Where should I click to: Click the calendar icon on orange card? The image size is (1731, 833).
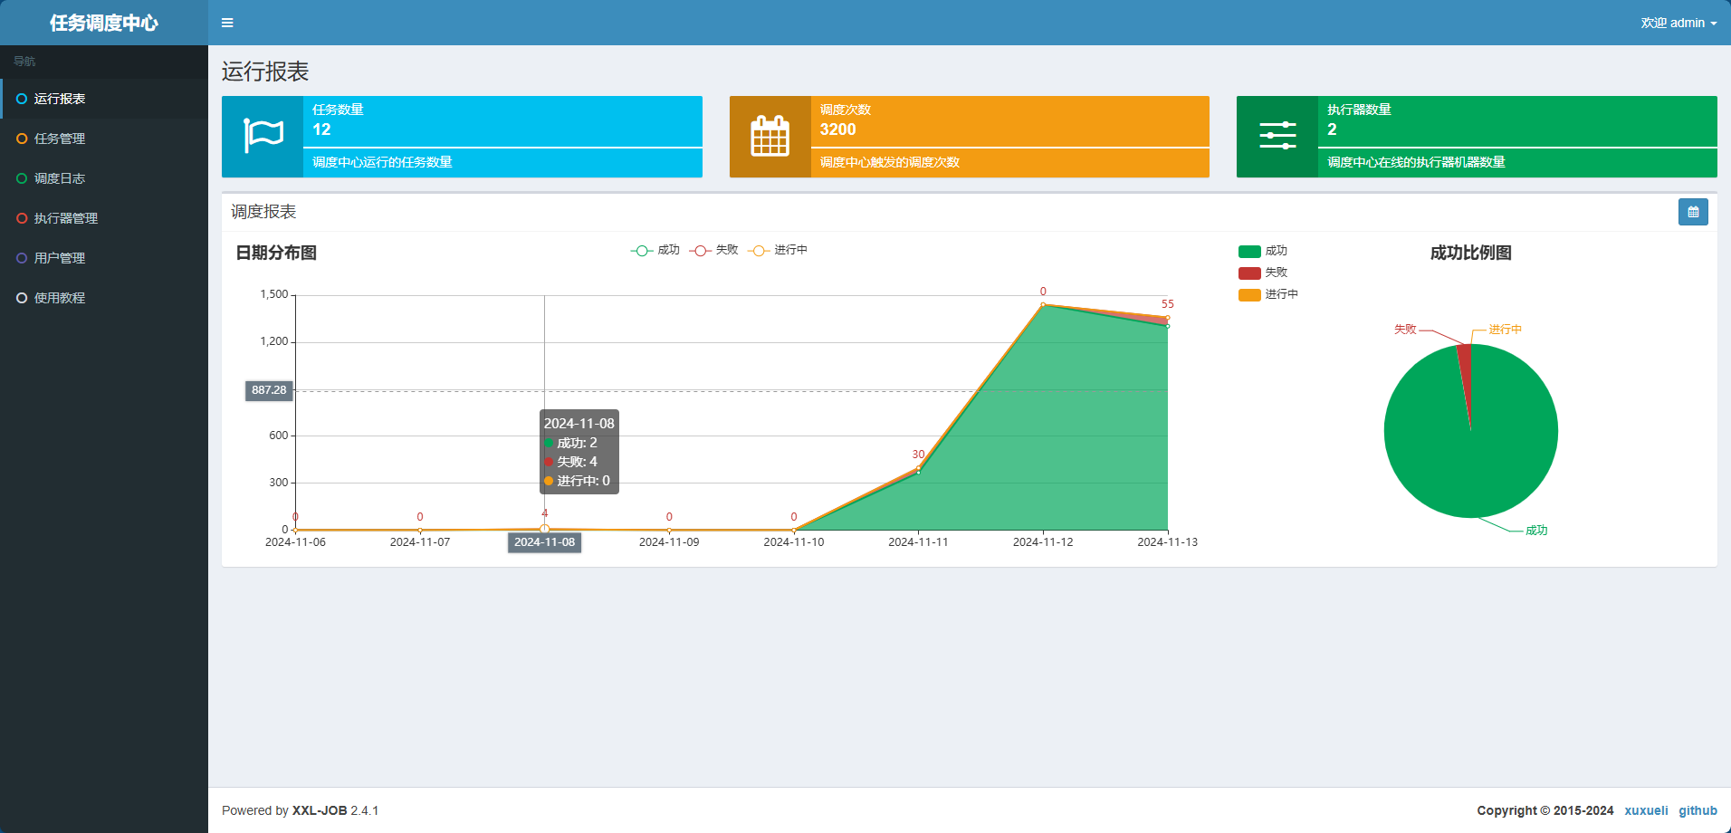tap(770, 137)
